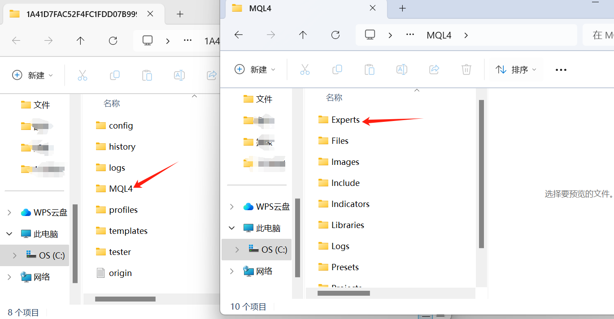This screenshot has height=319, width=614.
Task: Click the Paste icon in MQL4 window
Action: 369,69
